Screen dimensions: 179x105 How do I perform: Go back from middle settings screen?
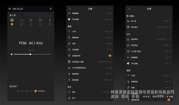[x=70, y=9]
